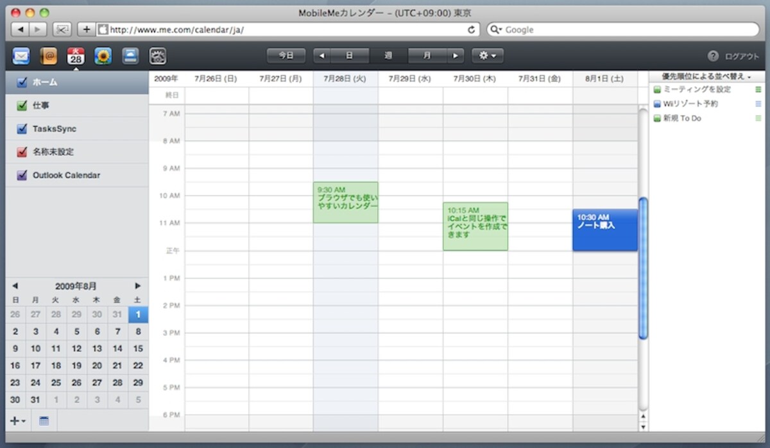Viewport: 770px width, 448px height.
Task: Select the 新規 To Do text
Action: pos(682,119)
